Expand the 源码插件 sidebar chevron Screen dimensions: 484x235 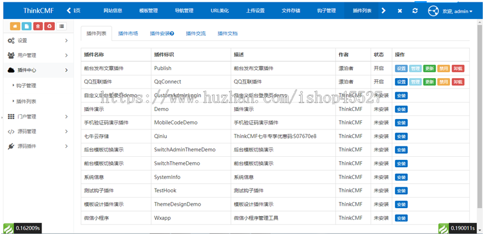[x=67, y=146]
